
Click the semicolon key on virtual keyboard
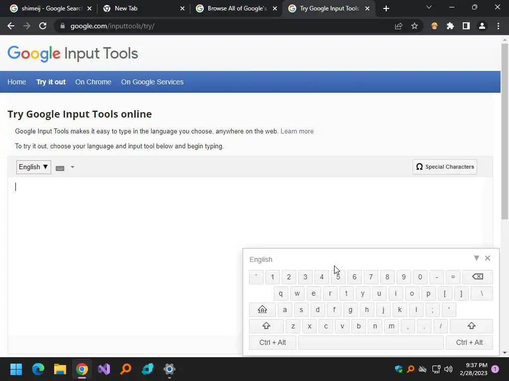[432, 310]
